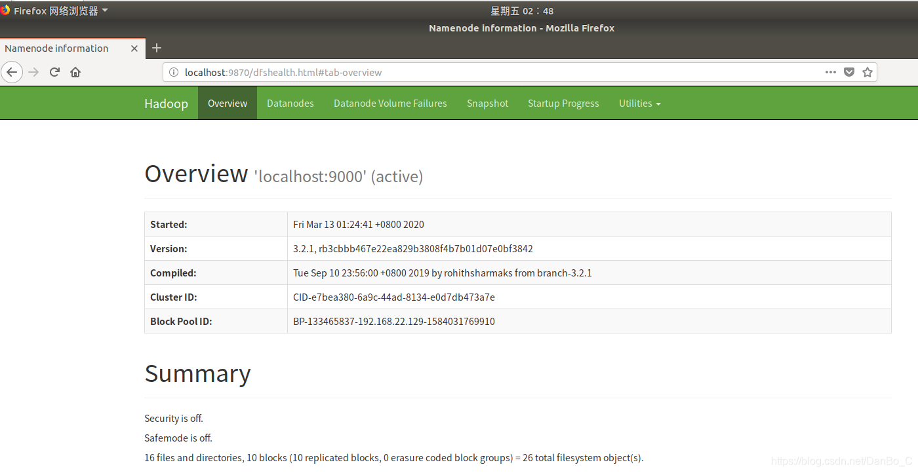Image resolution: width=918 pixels, height=473 pixels.
Task: Select the Namenode information browser tab
Action: click(x=72, y=48)
